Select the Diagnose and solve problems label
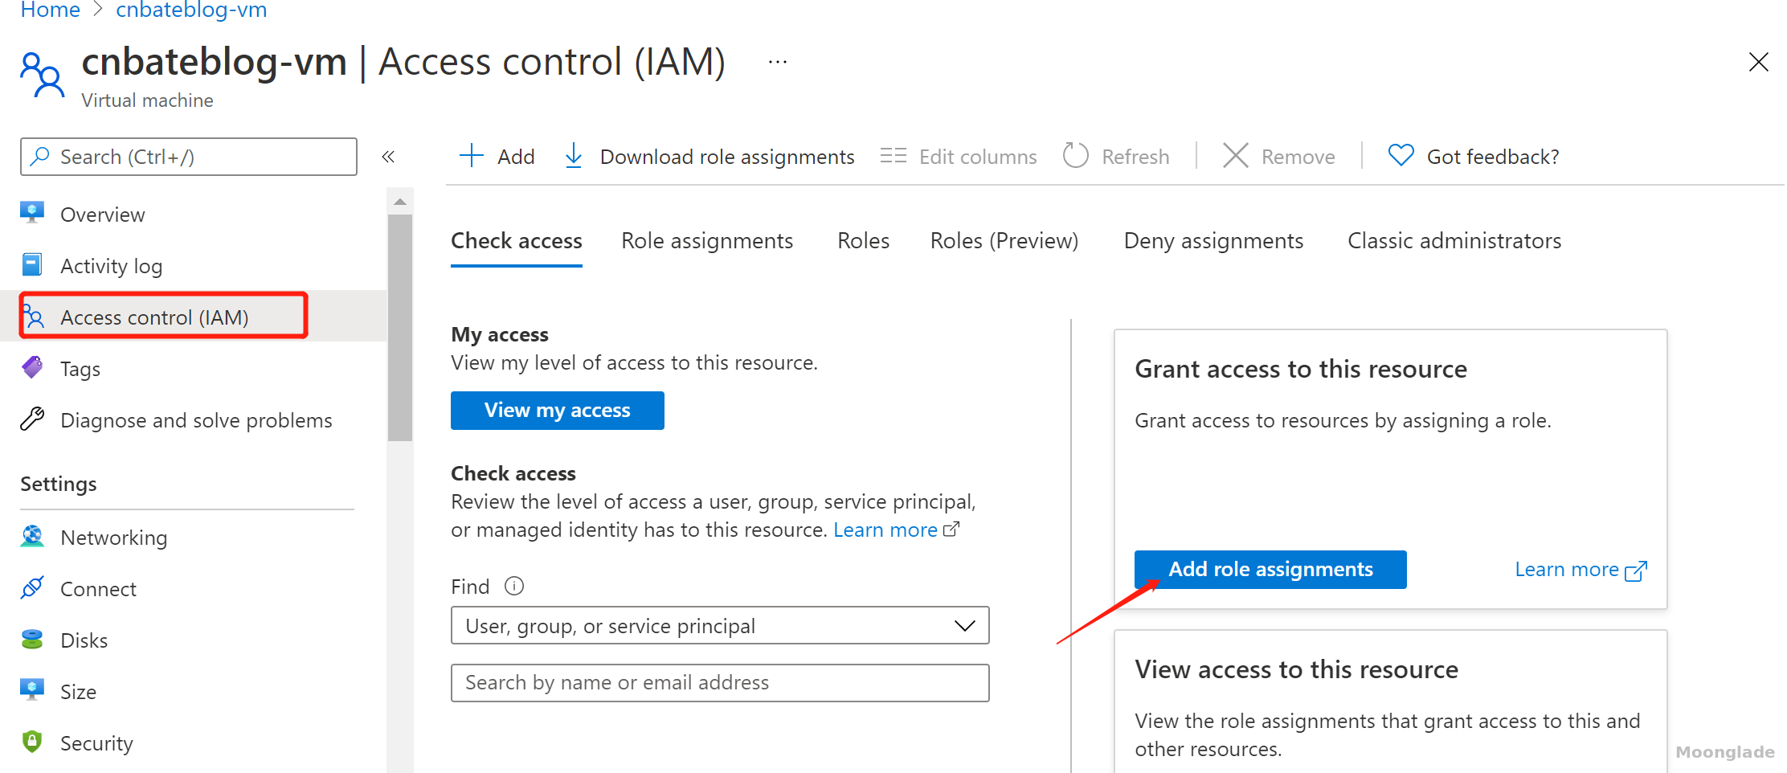Image resolution: width=1787 pixels, height=773 pixels. click(x=196, y=420)
